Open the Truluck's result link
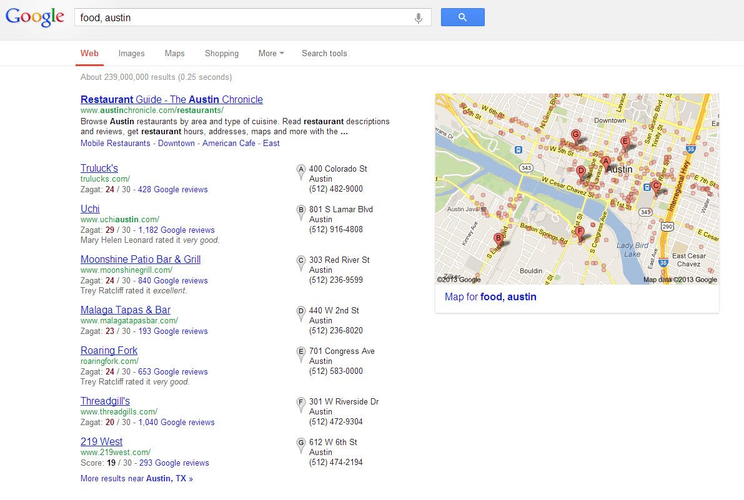Screen dimensions: 744x500 [99, 169]
